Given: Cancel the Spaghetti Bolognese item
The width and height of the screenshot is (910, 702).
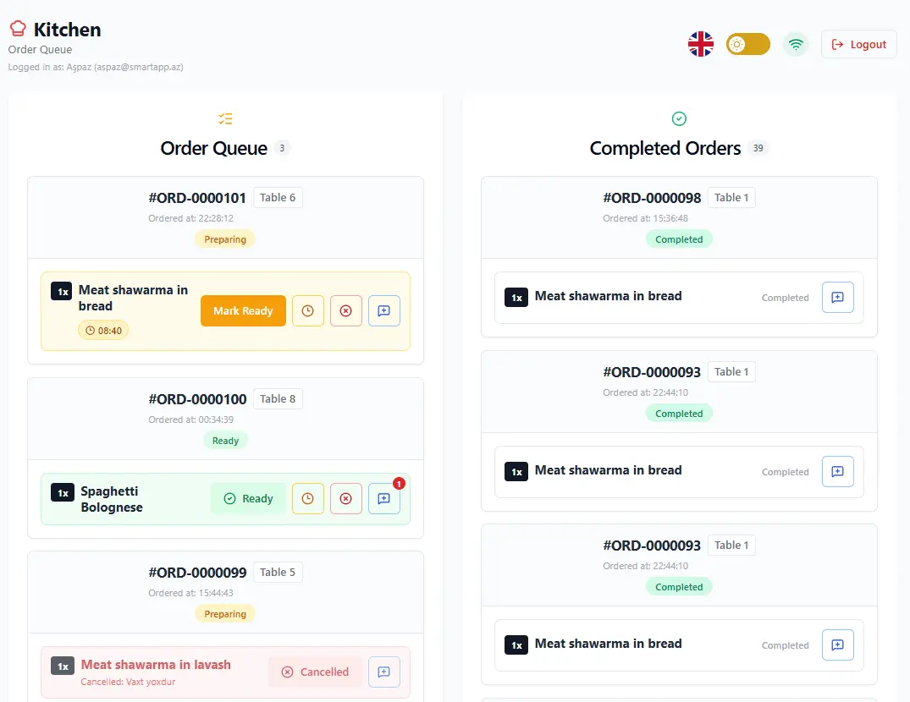Looking at the screenshot, I should 346,498.
